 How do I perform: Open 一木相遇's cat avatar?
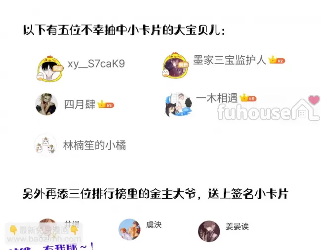tap(178, 105)
